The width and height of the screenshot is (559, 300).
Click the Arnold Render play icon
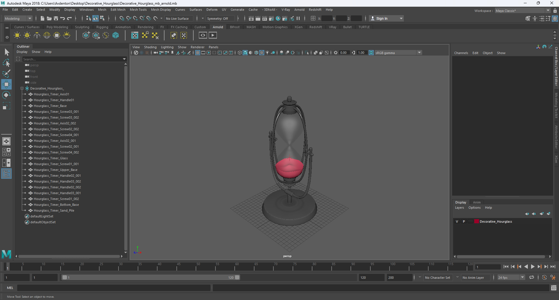pyautogui.click(x=213, y=35)
